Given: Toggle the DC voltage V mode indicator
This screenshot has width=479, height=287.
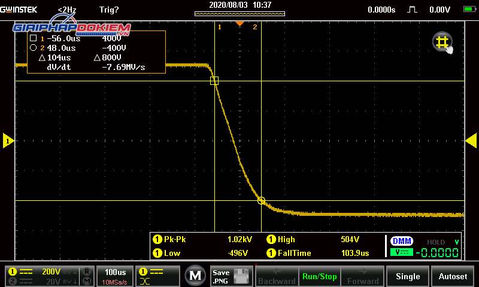Looking at the screenshot, I should pos(402,252).
